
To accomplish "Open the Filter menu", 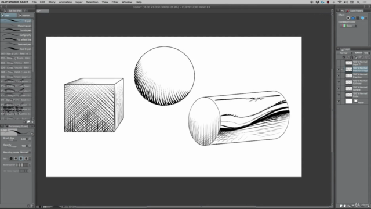I will click(115, 2).
